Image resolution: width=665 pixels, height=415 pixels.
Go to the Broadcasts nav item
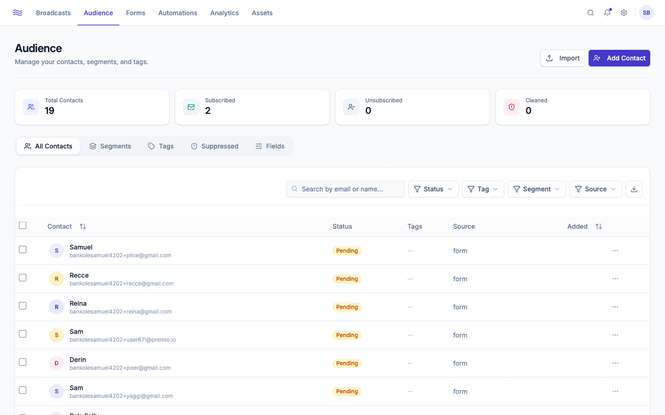(x=54, y=13)
